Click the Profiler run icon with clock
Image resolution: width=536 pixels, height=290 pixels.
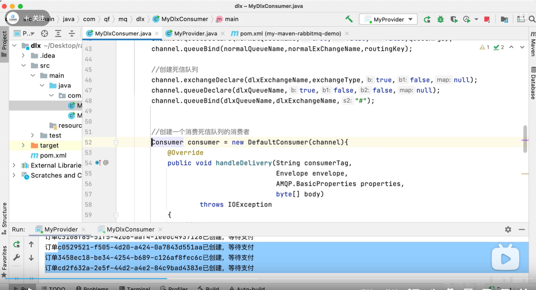[467, 19]
